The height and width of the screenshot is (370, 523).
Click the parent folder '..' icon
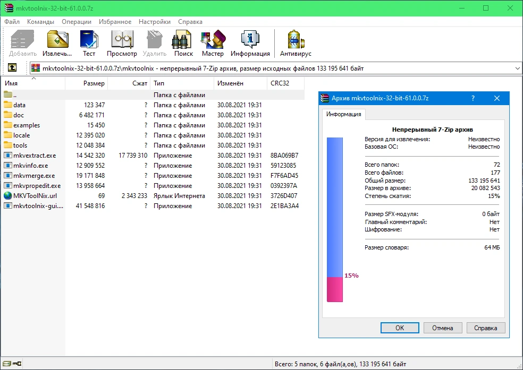[7, 95]
